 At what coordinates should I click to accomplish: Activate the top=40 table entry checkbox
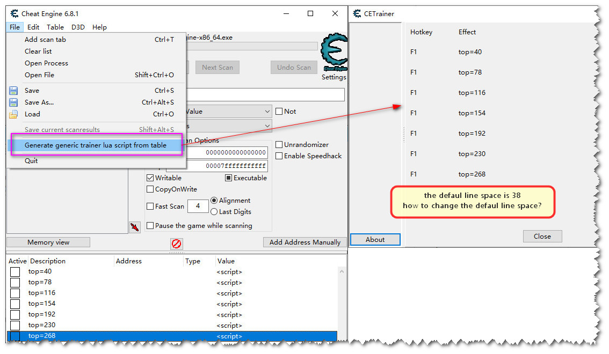tap(15, 272)
